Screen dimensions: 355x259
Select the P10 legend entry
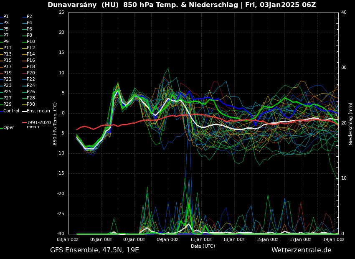30,42
